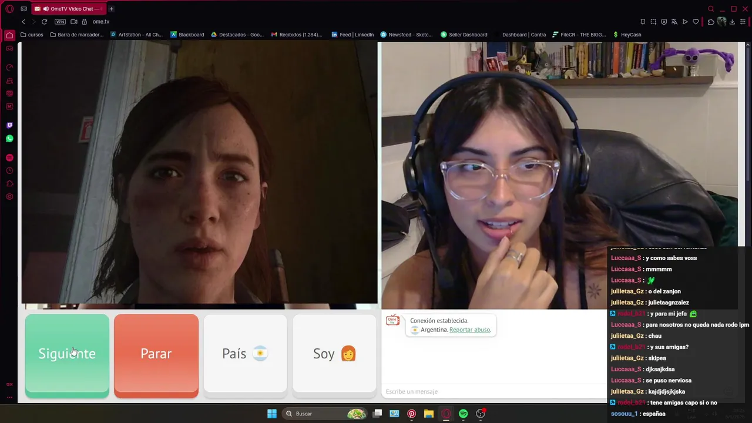Open Twitch in the sidebar
The height and width of the screenshot is (423, 752).
[9, 125]
